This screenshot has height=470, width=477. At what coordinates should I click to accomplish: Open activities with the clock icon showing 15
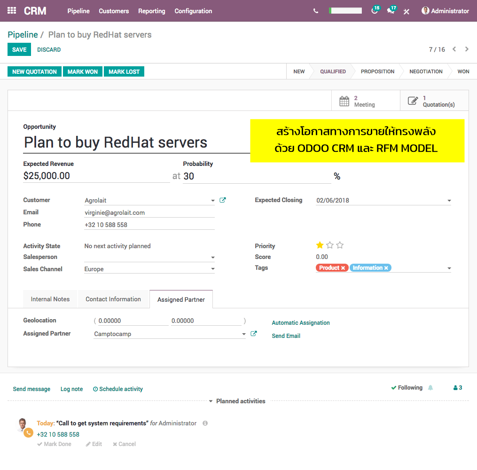pos(375,11)
